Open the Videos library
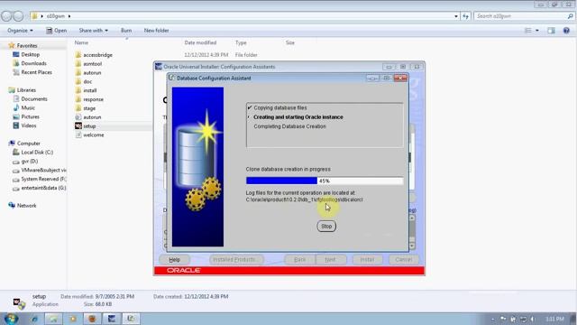Viewport: 577px width, 325px height. (x=29, y=125)
